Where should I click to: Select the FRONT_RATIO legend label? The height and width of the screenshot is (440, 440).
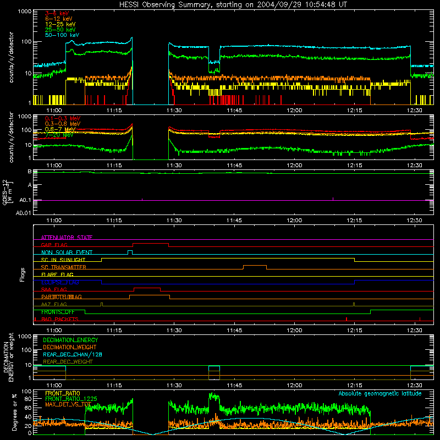(63, 393)
